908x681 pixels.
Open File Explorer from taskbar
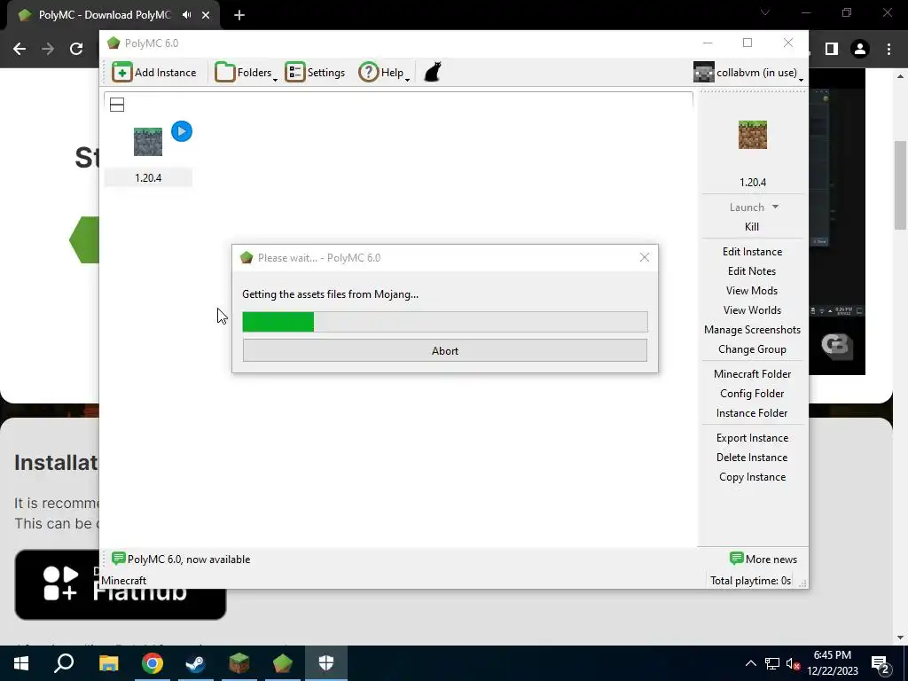(x=108, y=663)
